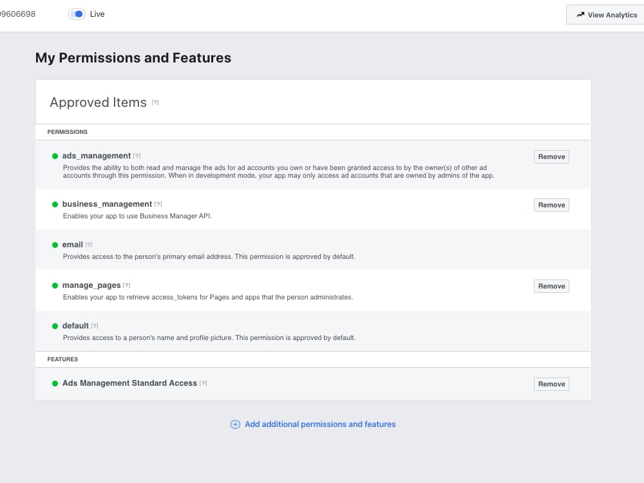Click the green status dot beside email
Viewport: 644px width, 483px height.
pyautogui.click(x=55, y=244)
